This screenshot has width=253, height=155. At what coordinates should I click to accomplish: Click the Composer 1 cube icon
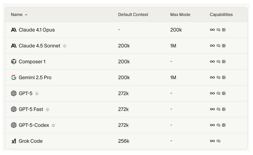(x=14, y=62)
